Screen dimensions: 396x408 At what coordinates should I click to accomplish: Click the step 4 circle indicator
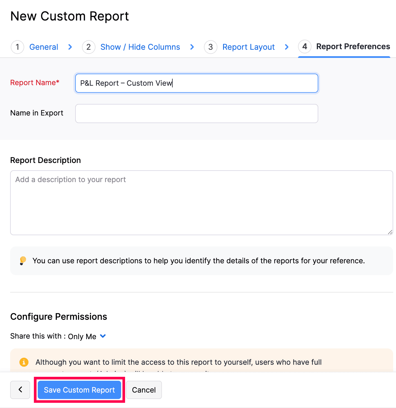click(x=304, y=47)
